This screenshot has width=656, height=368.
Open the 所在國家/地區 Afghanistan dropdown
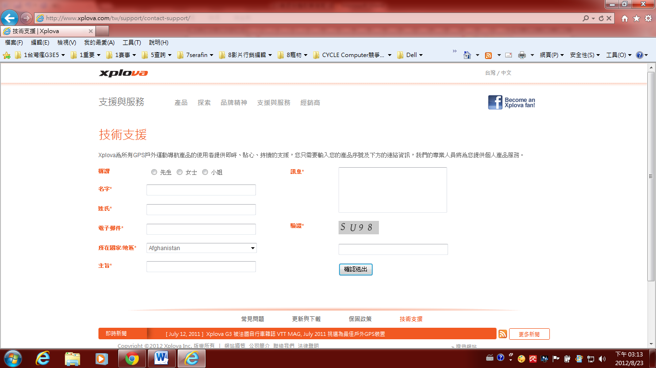[x=202, y=248]
